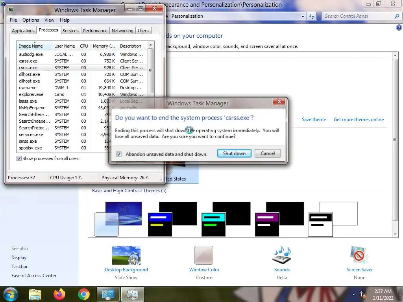Click Get more themes online link
This screenshot has width=403, height=302.
coord(359,120)
